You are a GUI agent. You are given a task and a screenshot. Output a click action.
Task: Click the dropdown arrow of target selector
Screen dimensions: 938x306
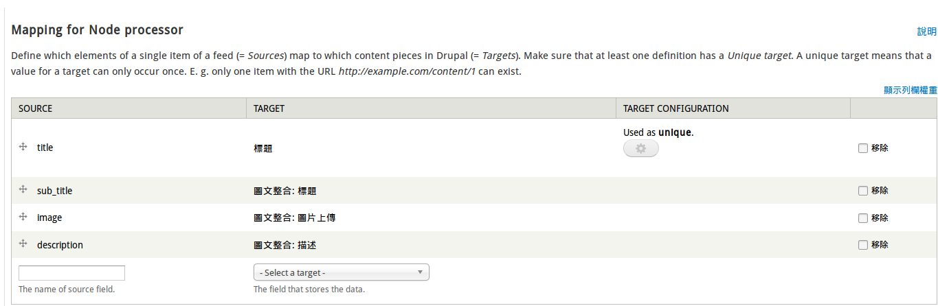click(420, 272)
